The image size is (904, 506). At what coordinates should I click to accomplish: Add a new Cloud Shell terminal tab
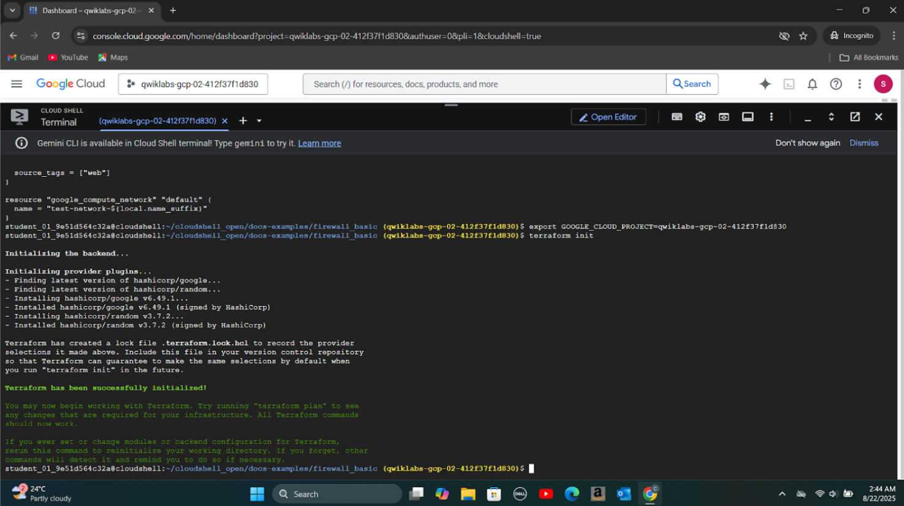[243, 121]
